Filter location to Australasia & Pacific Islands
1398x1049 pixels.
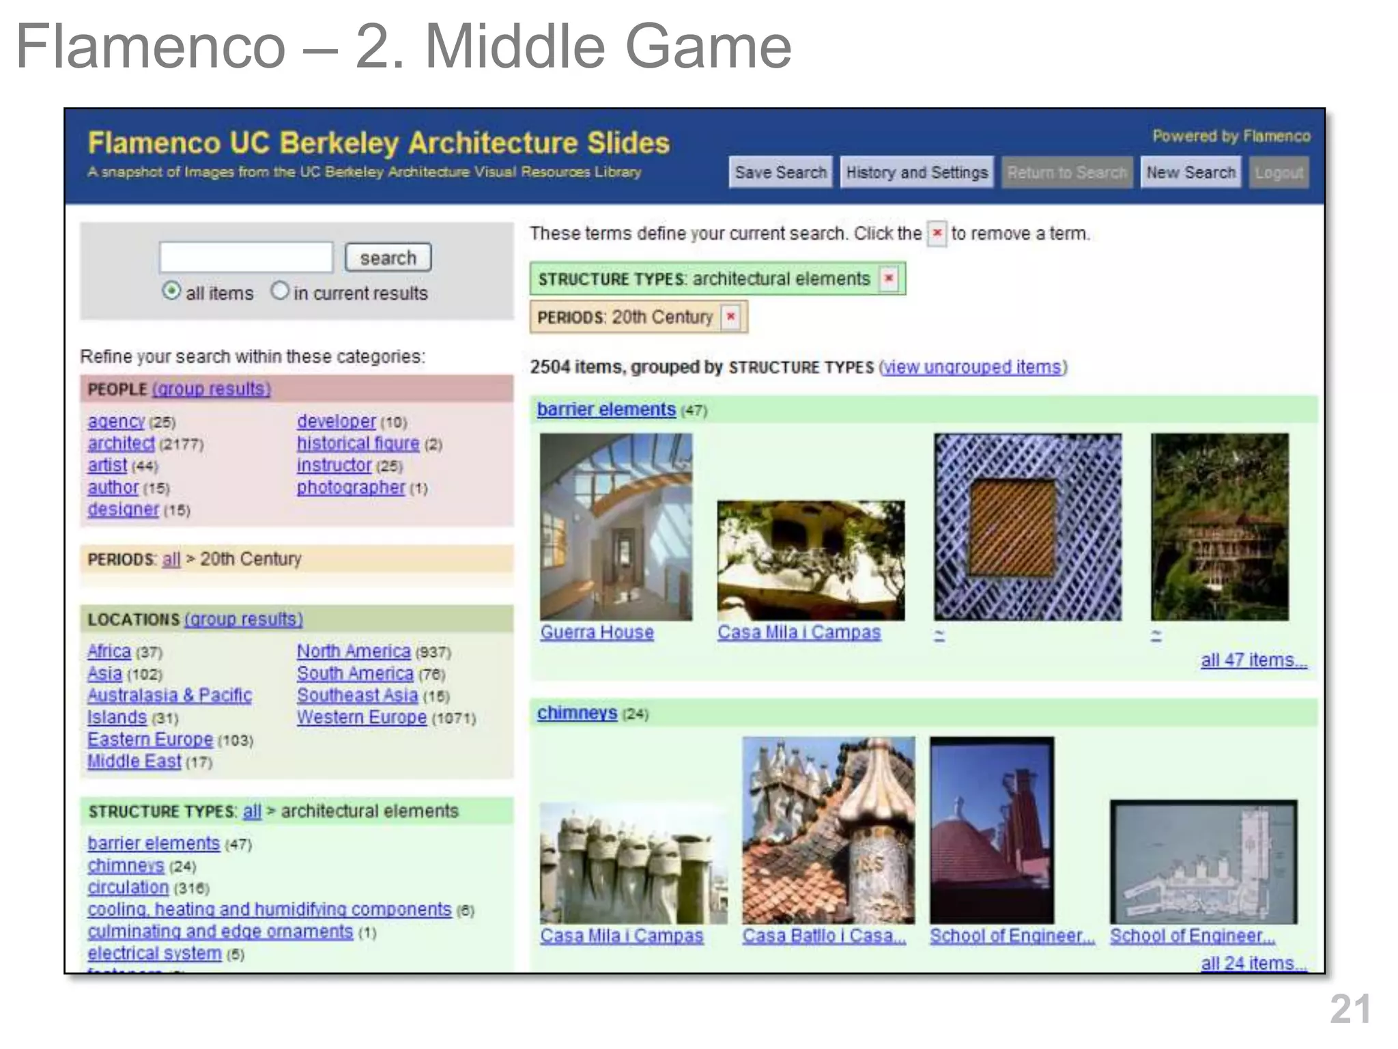coord(169,706)
